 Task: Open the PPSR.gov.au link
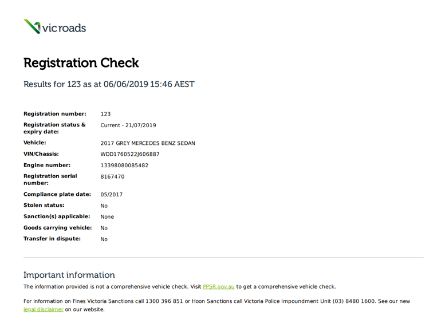click(218, 287)
